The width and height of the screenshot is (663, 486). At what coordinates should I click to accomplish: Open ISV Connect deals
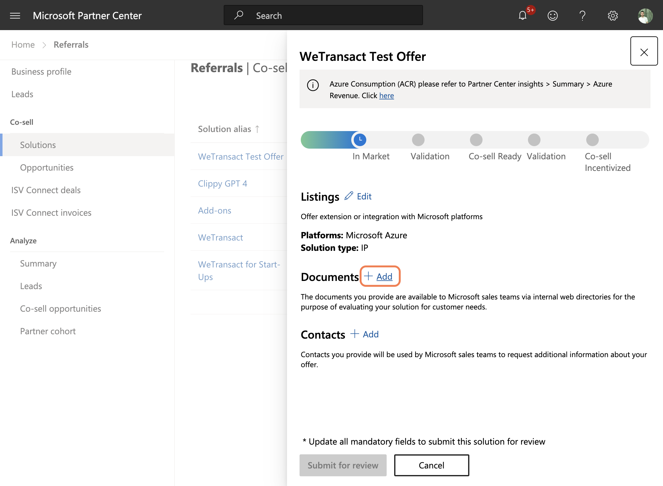pos(46,190)
